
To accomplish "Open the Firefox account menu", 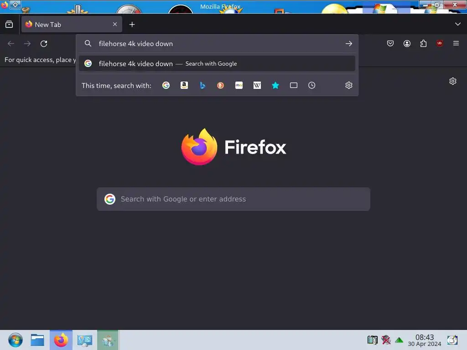I will [407, 43].
